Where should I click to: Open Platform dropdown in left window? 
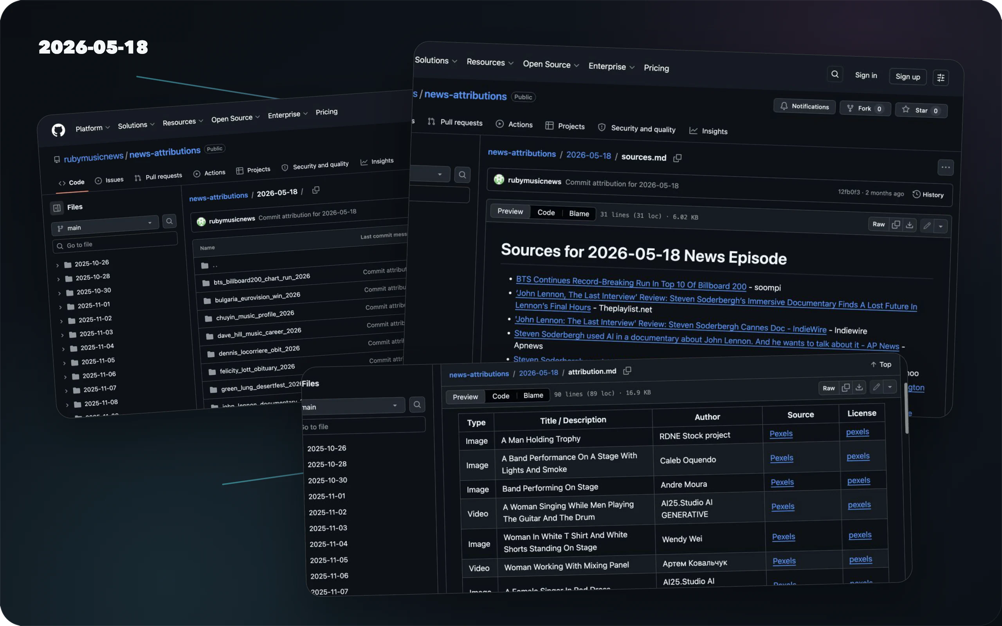[x=93, y=128]
